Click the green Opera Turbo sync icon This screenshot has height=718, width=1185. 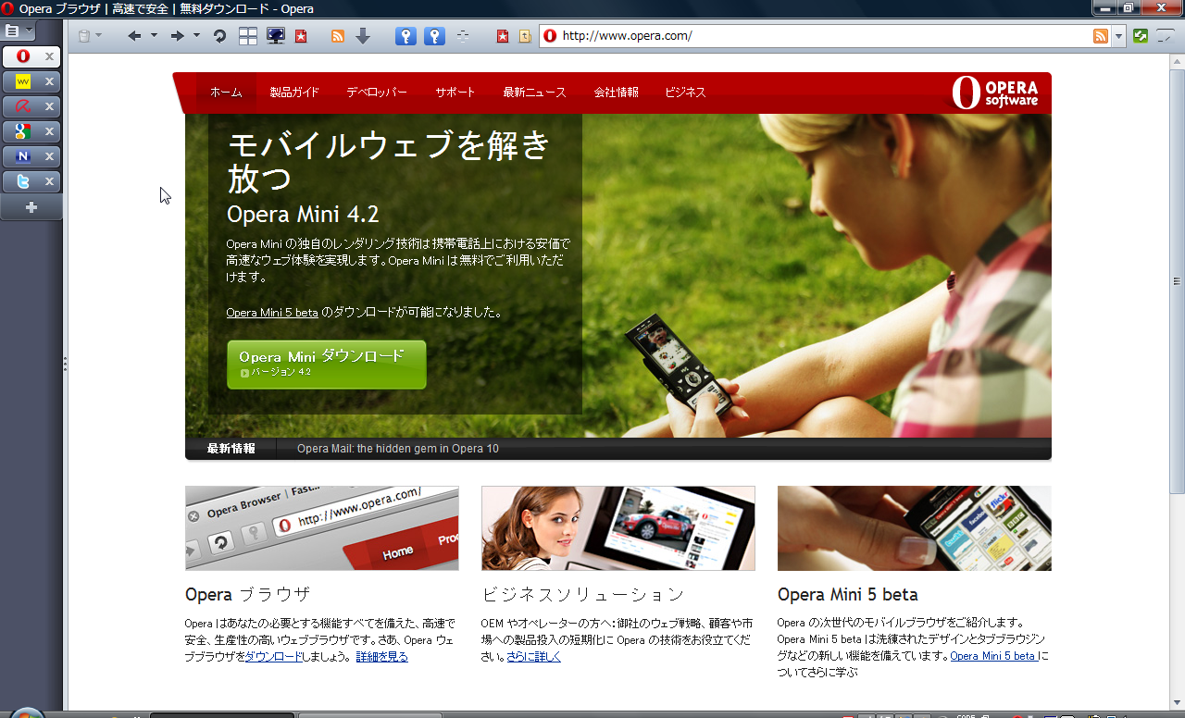coord(1141,36)
